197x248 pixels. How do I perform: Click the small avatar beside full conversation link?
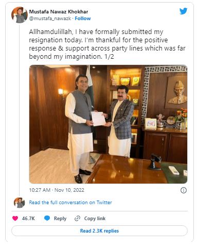[20, 203]
